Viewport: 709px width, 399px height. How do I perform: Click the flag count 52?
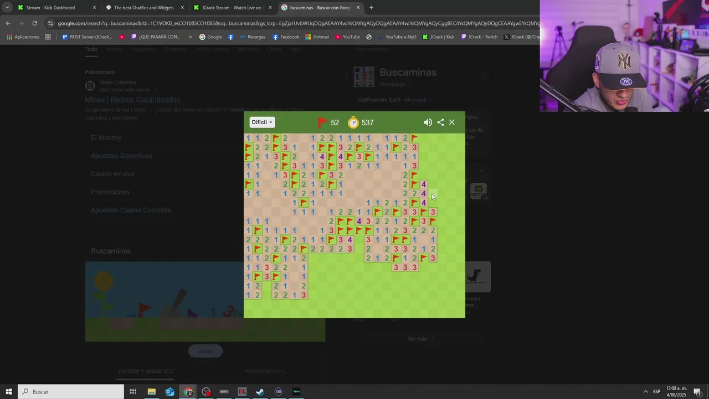pos(335,122)
